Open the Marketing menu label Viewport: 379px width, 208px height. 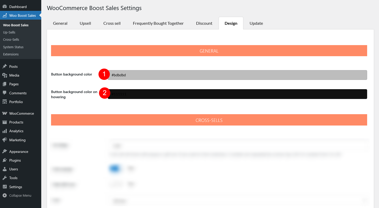coord(17,140)
